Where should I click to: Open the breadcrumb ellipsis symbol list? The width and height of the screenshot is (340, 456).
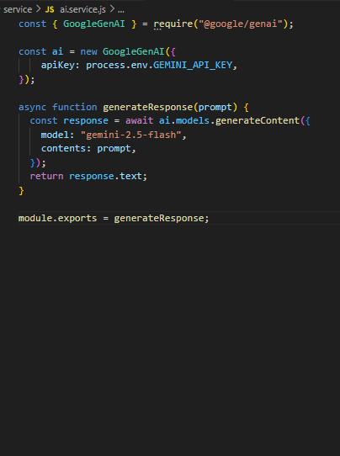point(121,10)
